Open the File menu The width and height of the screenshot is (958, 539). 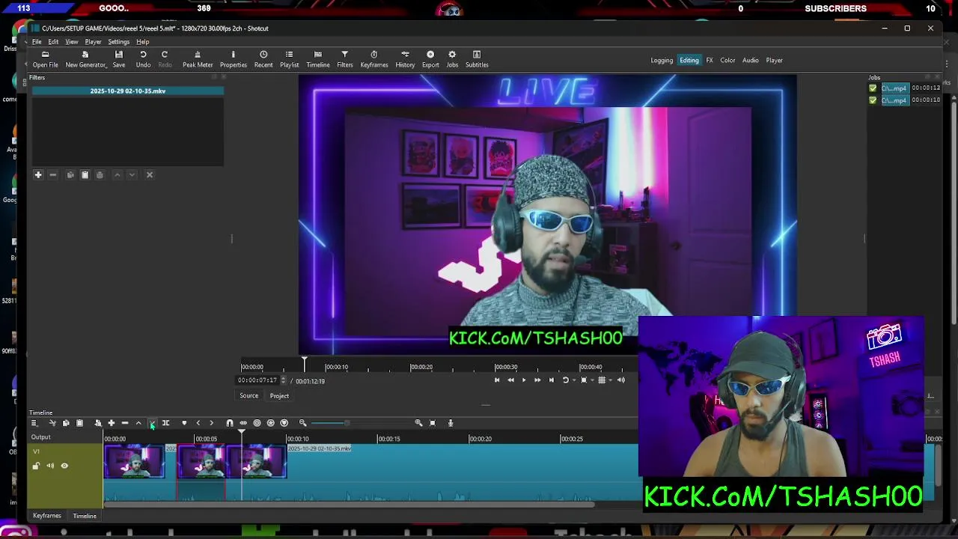(x=37, y=42)
